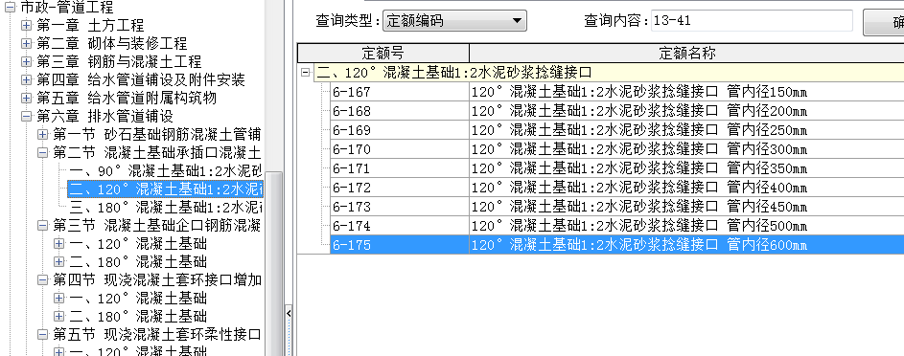Collapse the 市政-管道工程 root node
The width and height of the screenshot is (904, 356).
click(x=10, y=8)
